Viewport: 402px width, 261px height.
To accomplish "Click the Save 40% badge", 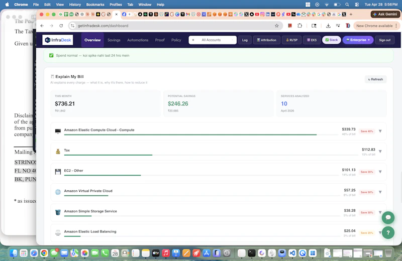I will 367,131.
